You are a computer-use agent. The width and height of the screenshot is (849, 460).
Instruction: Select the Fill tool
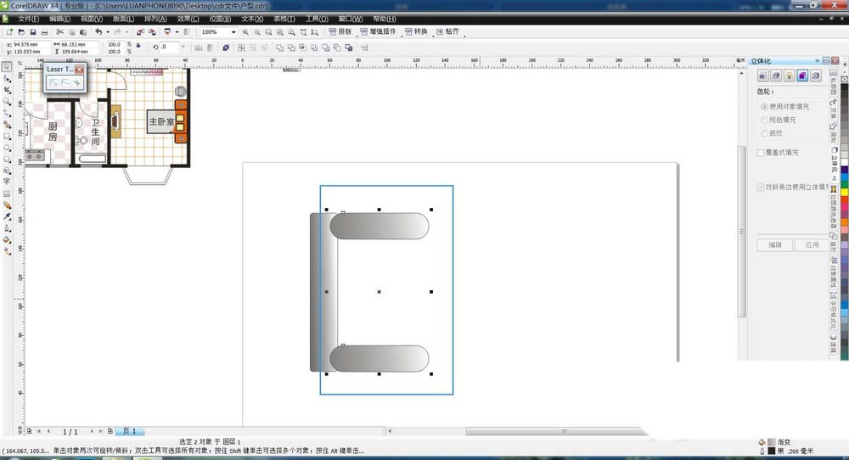click(7, 239)
